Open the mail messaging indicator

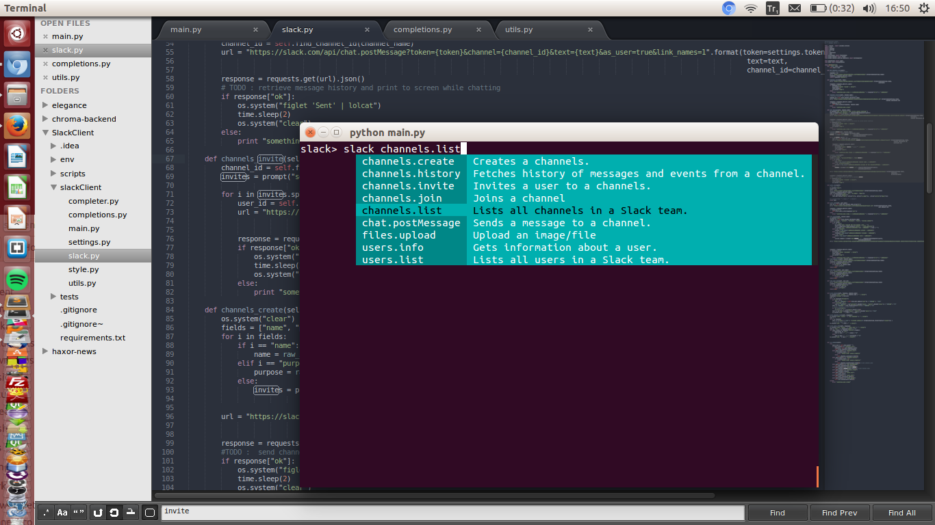tap(795, 8)
